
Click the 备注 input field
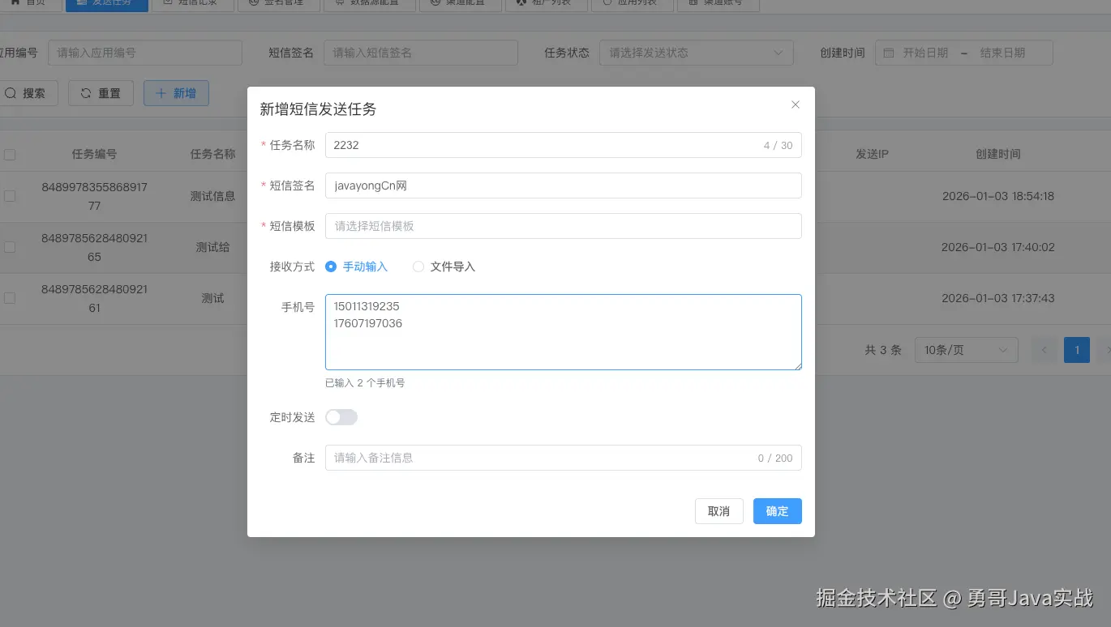(563, 458)
